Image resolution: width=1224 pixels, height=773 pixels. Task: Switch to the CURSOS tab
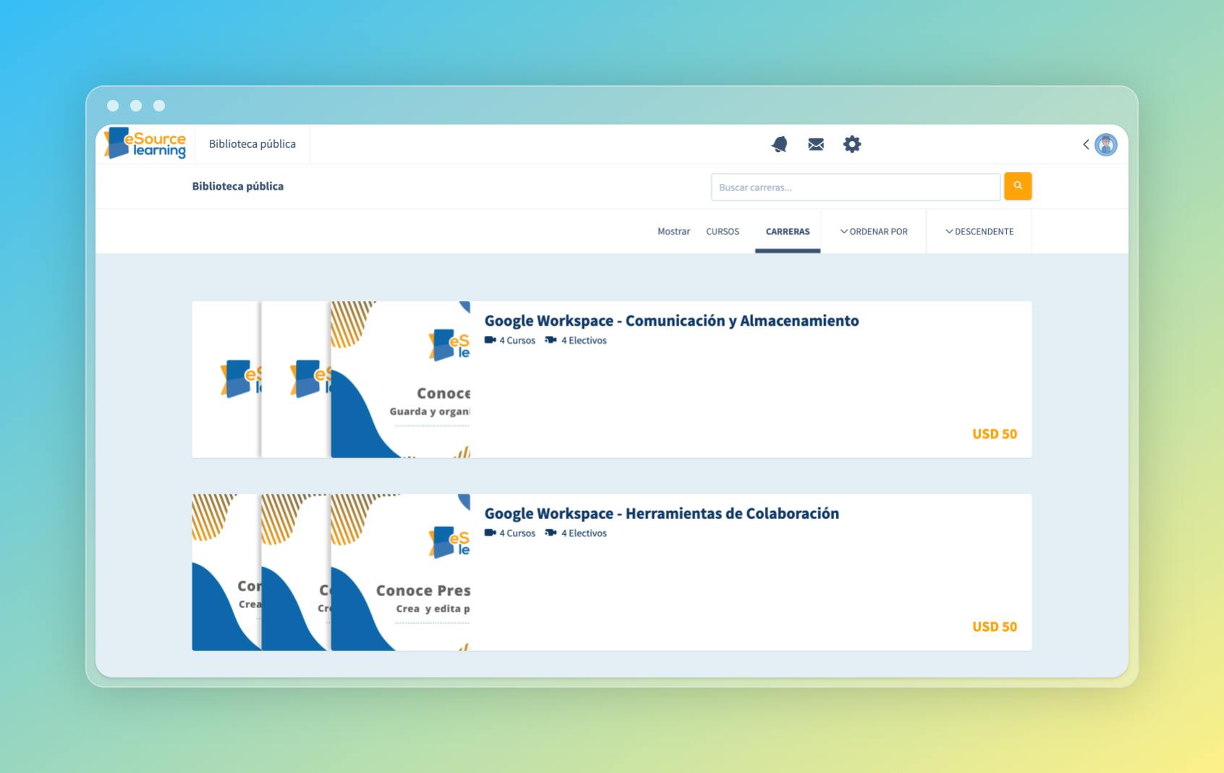click(723, 231)
